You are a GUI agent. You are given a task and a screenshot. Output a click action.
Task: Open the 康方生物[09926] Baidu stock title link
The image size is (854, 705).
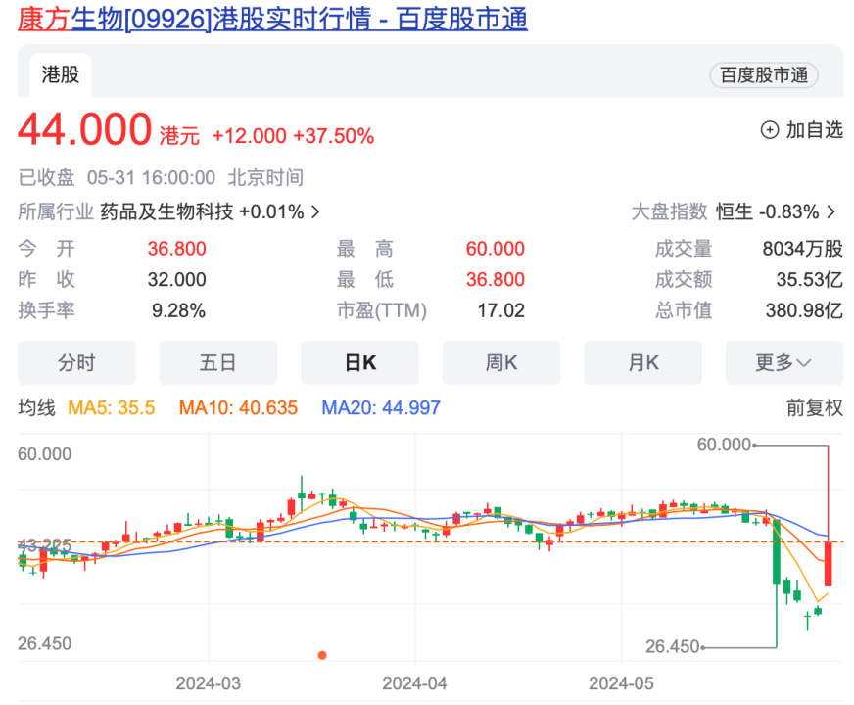272,19
